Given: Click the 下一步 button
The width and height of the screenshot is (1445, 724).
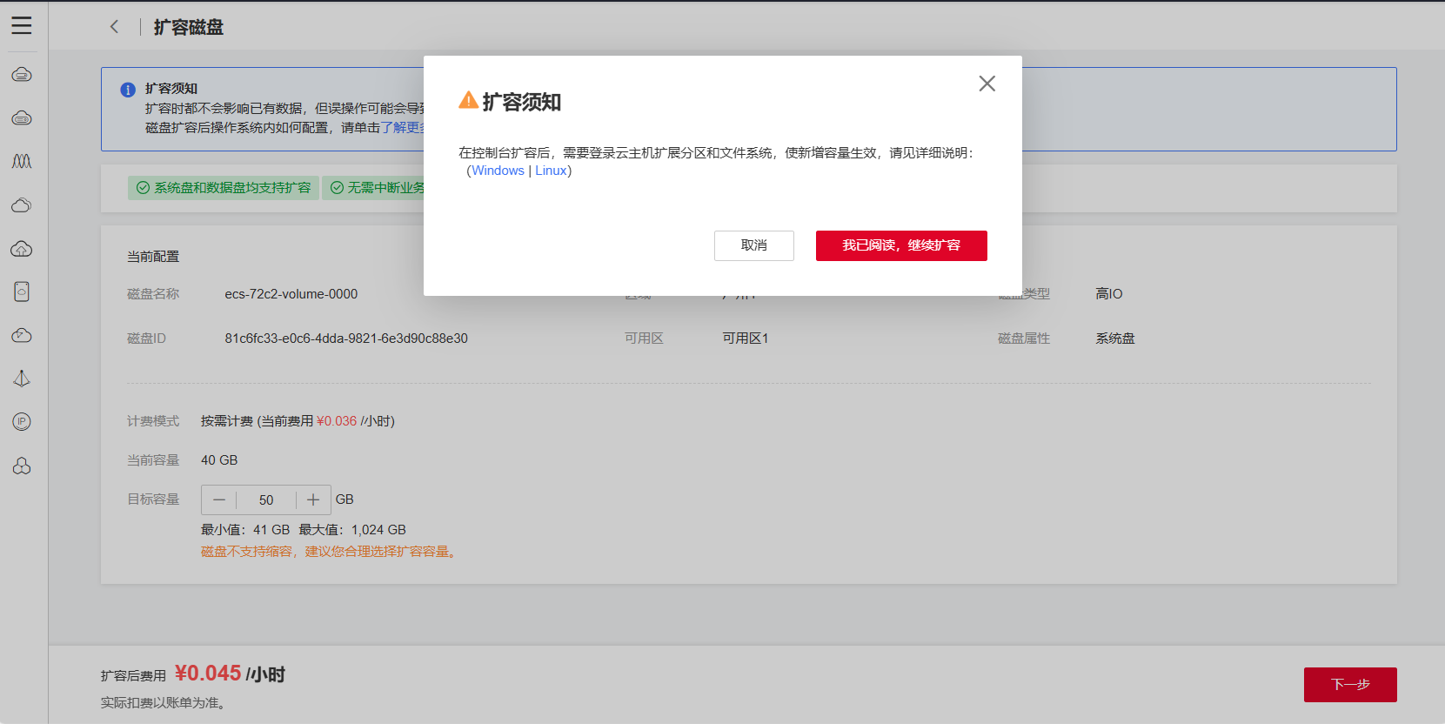Looking at the screenshot, I should 1349,684.
